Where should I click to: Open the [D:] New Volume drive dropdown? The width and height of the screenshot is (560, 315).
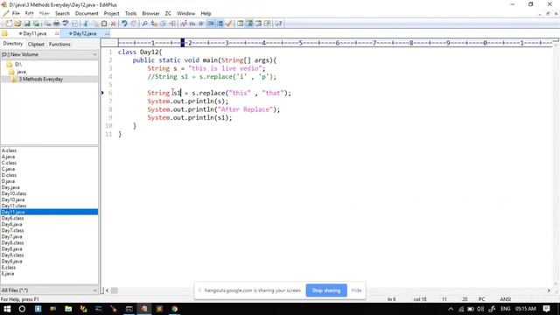[49, 54]
